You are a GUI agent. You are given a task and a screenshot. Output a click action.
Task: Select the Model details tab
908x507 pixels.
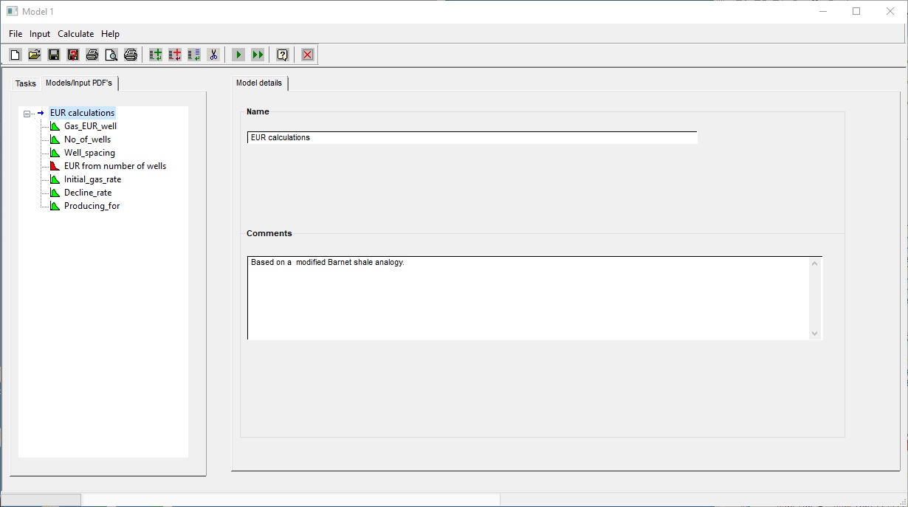point(259,83)
